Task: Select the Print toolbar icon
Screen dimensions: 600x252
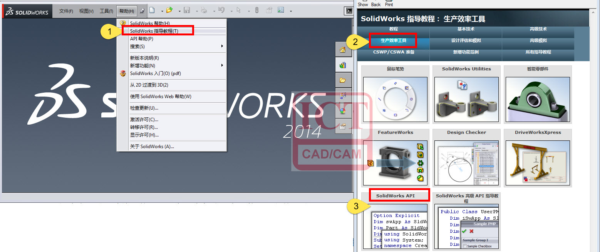Action: [204, 10]
